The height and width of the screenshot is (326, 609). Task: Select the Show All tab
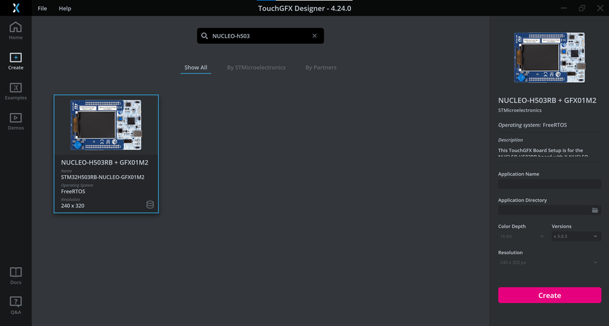[x=196, y=68]
